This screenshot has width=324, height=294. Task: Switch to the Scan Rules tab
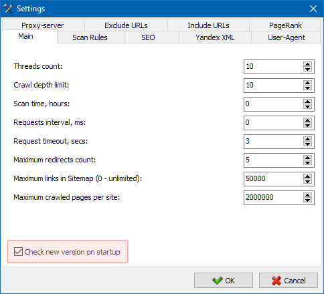tap(90, 37)
